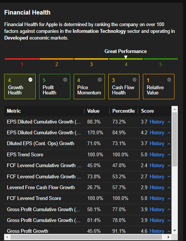186x241 pixels.
Task: Open History for Levered Free Cash Flow Growth
Action: tap(157, 188)
